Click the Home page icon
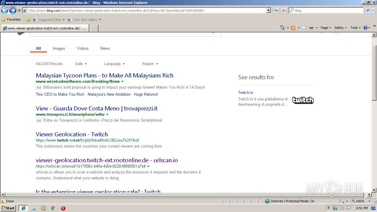Screen dimensions: 377x212 pos(282,28)
